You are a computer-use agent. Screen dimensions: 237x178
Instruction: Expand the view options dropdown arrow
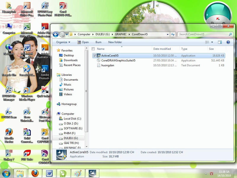click(212, 42)
